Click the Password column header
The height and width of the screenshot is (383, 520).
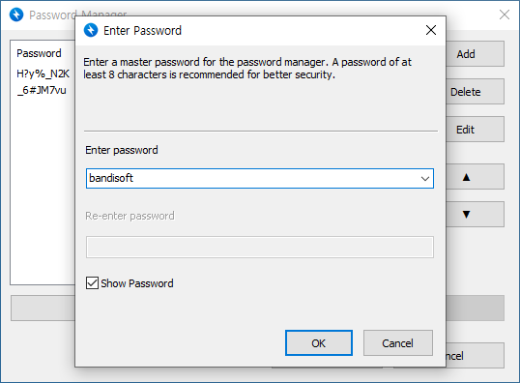(39, 53)
